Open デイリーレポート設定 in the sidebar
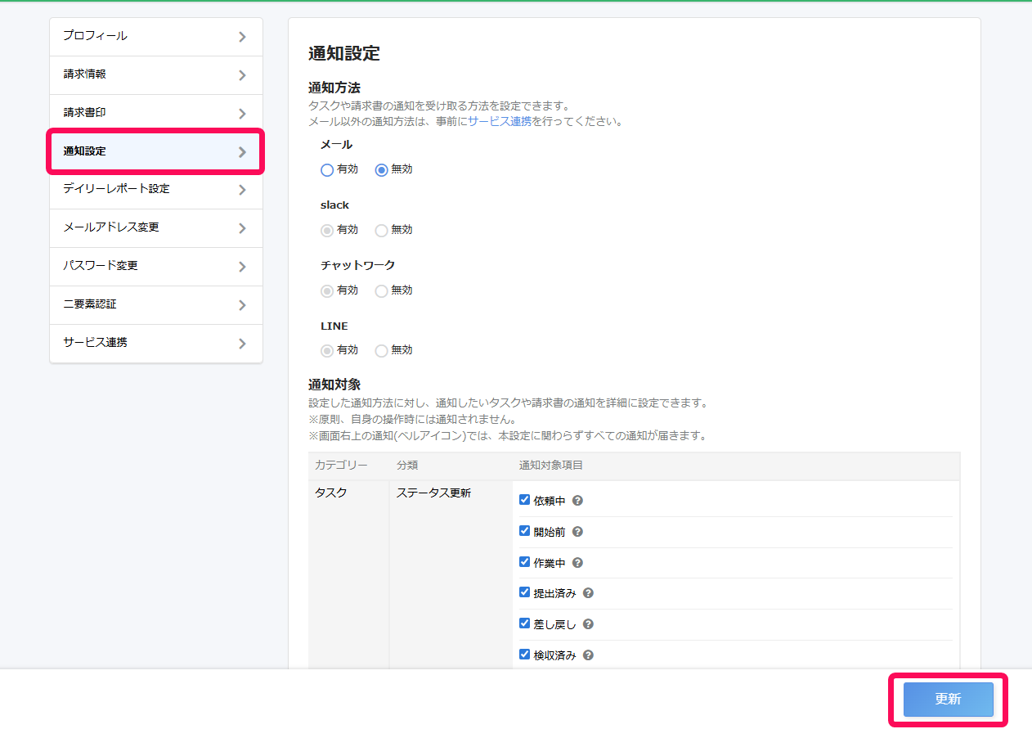This screenshot has height=729, width=1032. [x=156, y=190]
